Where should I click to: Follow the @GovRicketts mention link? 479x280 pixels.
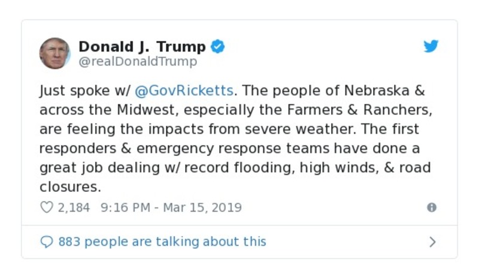(x=184, y=91)
